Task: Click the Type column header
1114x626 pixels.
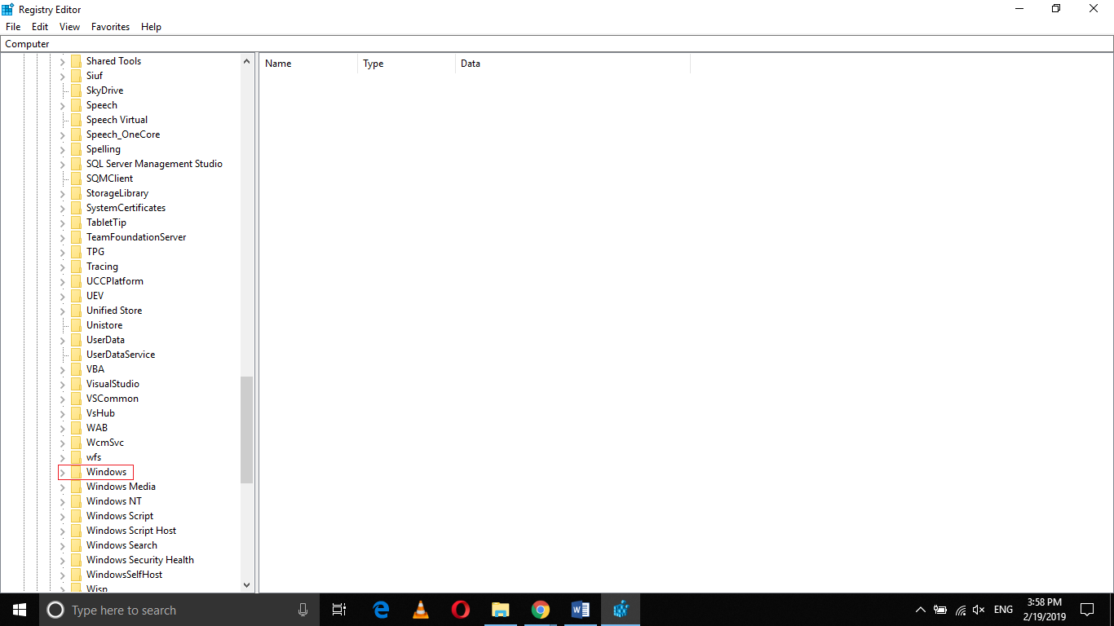Action: pyautogui.click(x=406, y=64)
